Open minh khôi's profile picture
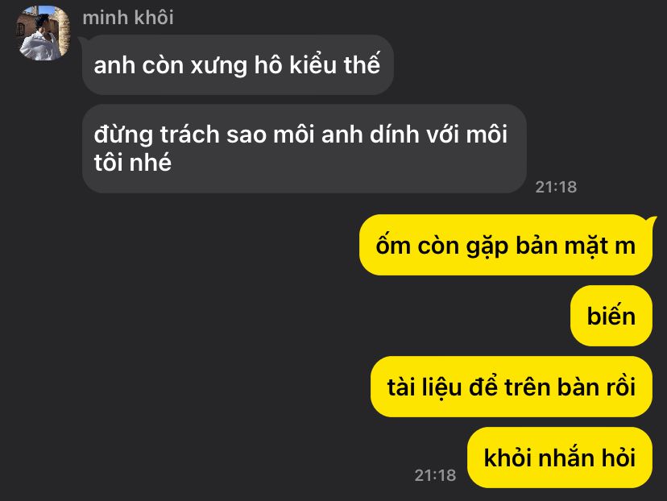Image resolution: width=667 pixels, height=501 pixels. coord(43,33)
